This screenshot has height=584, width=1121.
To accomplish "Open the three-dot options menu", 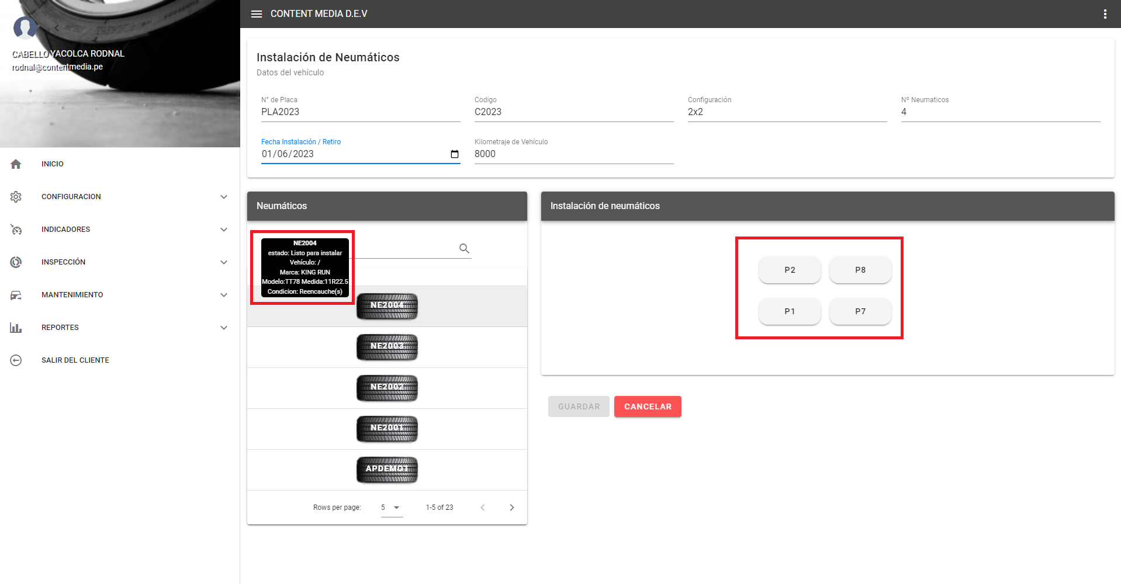I will coord(1105,14).
